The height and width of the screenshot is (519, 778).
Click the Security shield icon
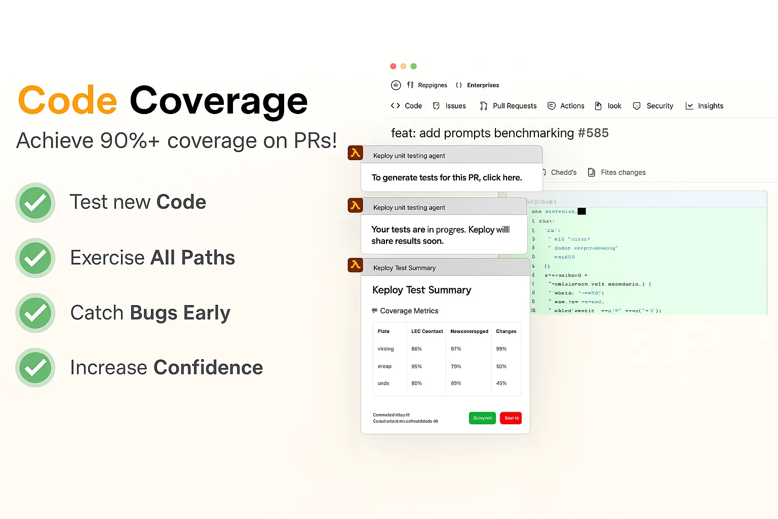click(x=637, y=106)
